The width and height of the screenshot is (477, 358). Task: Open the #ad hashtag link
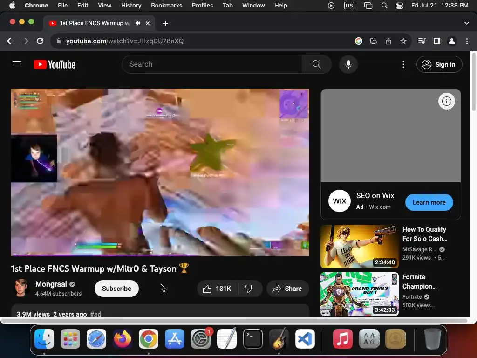click(x=95, y=314)
